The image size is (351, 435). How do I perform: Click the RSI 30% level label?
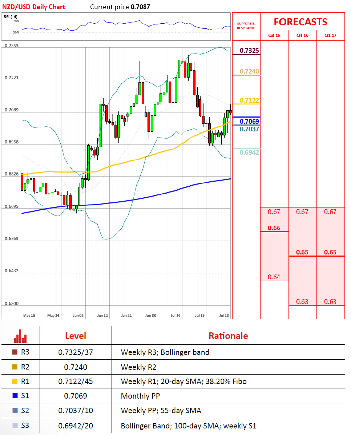point(16,32)
